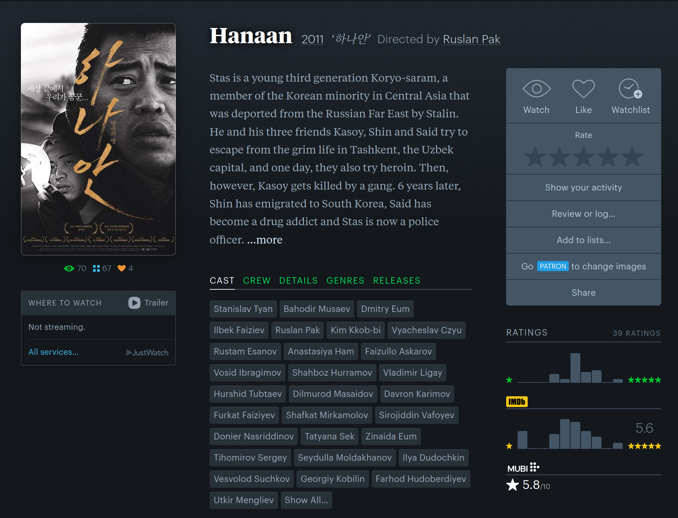This screenshot has width=678, height=518.
Task: Open cast member Dilmurod Masaidov
Action: coord(333,394)
